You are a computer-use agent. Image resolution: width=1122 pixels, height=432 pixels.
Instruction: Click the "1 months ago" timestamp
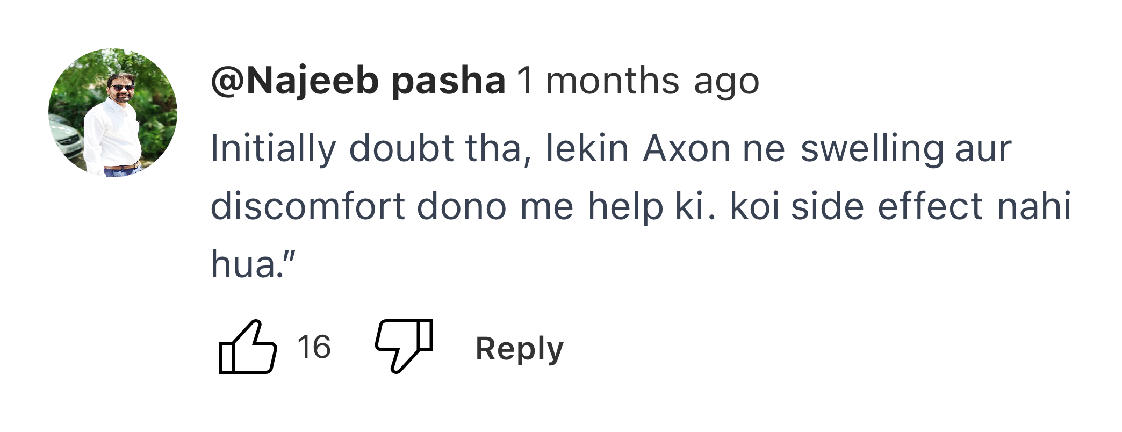pyautogui.click(x=638, y=82)
